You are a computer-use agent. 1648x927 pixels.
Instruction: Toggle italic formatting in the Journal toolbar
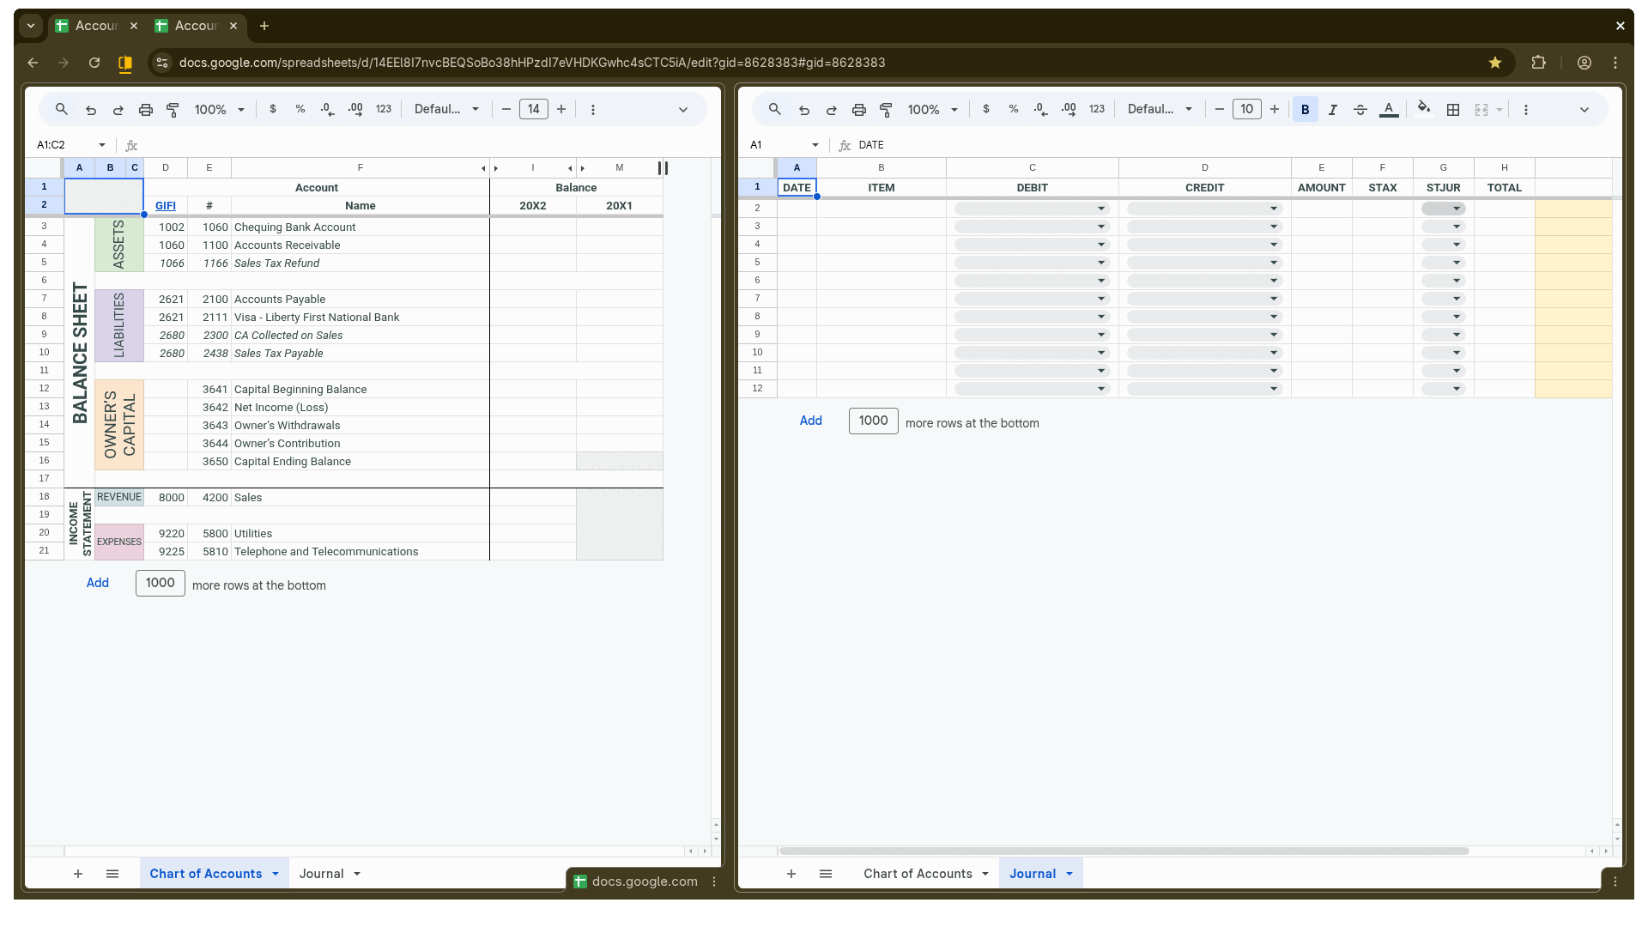pos(1332,109)
